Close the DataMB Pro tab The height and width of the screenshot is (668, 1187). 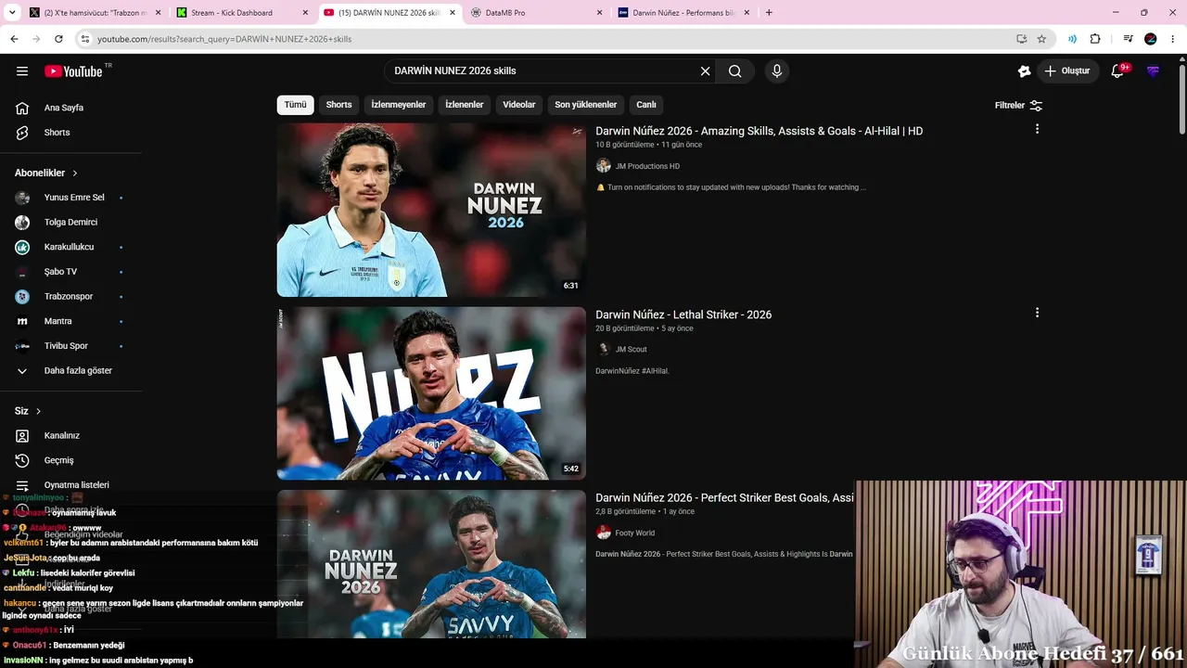click(599, 13)
